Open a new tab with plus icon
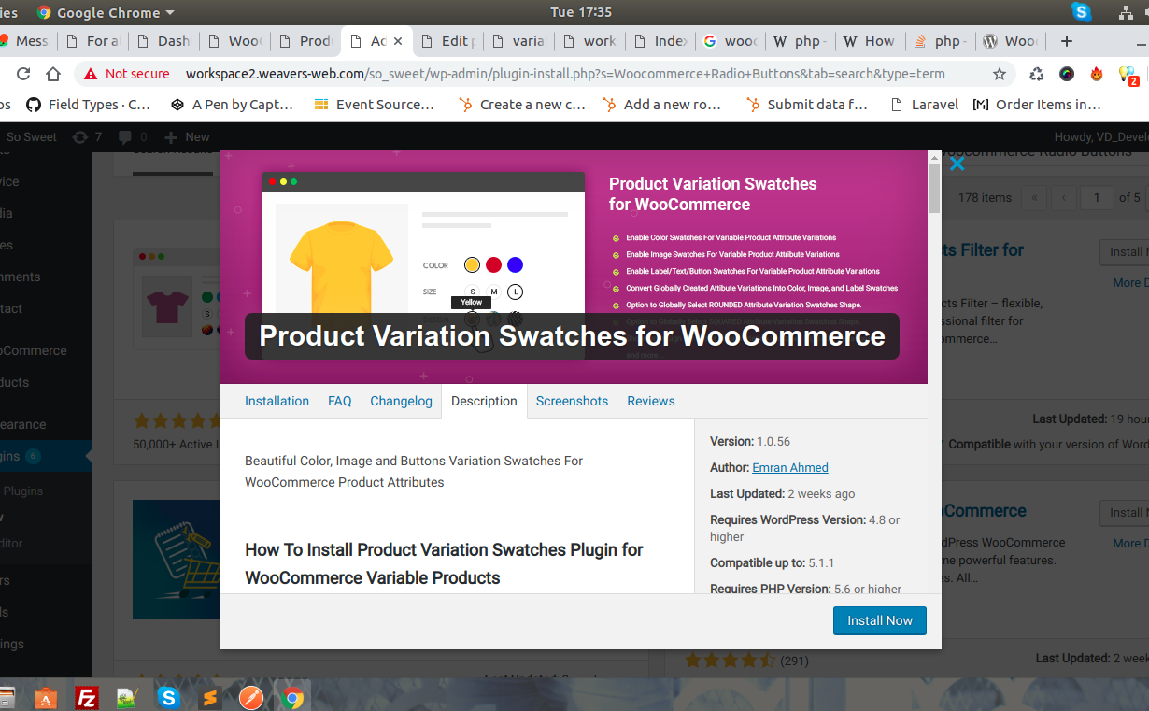1149x711 pixels. [x=1067, y=41]
